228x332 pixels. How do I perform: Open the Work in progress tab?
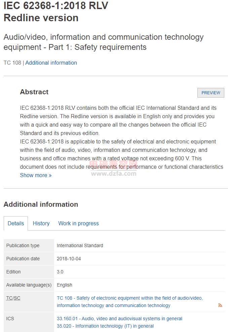point(78,223)
